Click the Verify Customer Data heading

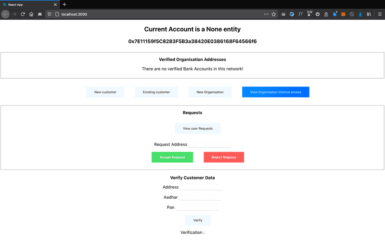(x=192, y=178)
